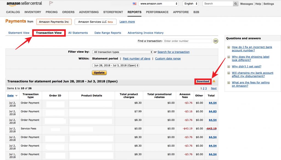
Task: Open the $4.83 total link
Action: click(213, 111)
